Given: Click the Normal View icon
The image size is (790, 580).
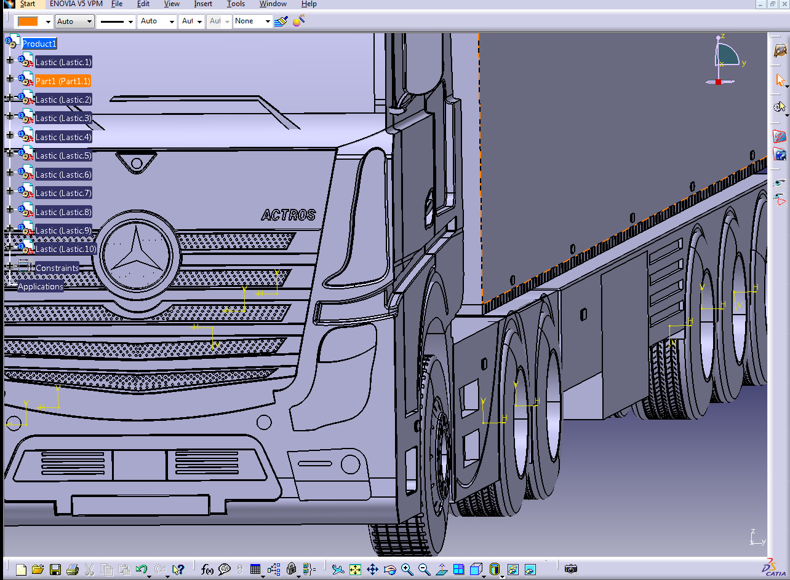Looking at the screenshot, I should pos(441,570).
